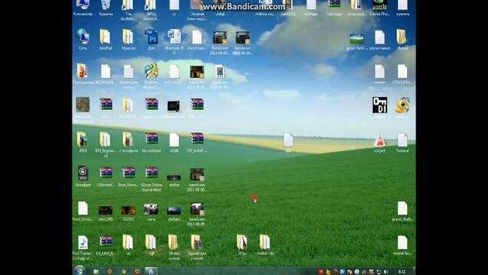
Task: Select the MP3 music file icon
Action: 83,242
